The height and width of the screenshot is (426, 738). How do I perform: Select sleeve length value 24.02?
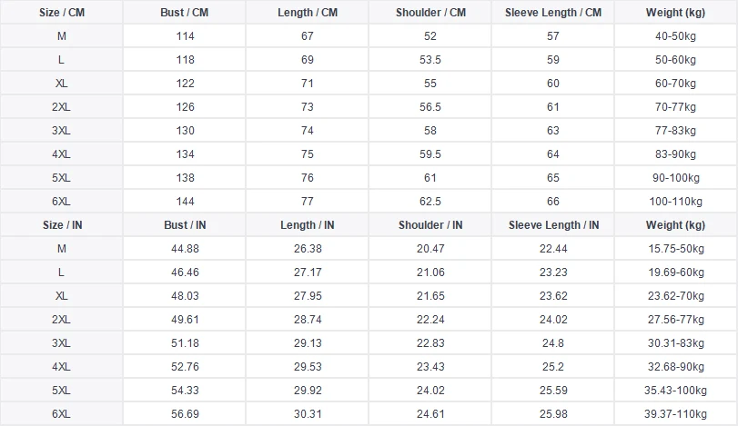click(x=553, y=320)
